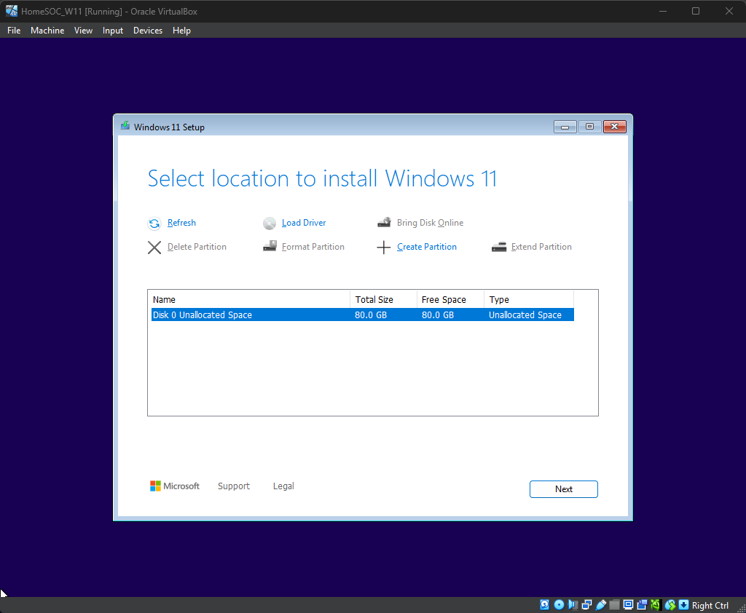
Task: Click the Refresh icon
Action: point(154,224)
